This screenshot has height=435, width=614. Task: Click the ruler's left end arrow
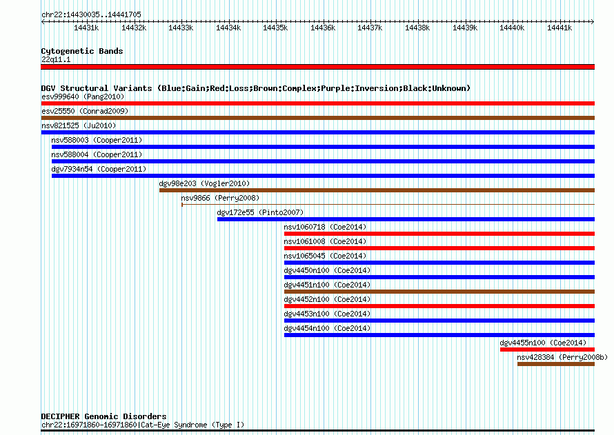click(x=43, y=21)
